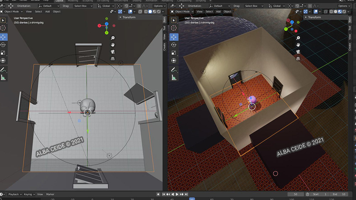Toggle overlays in right viewport header
This screenshot has height=200, width=356.
click(x=315, y=11)
